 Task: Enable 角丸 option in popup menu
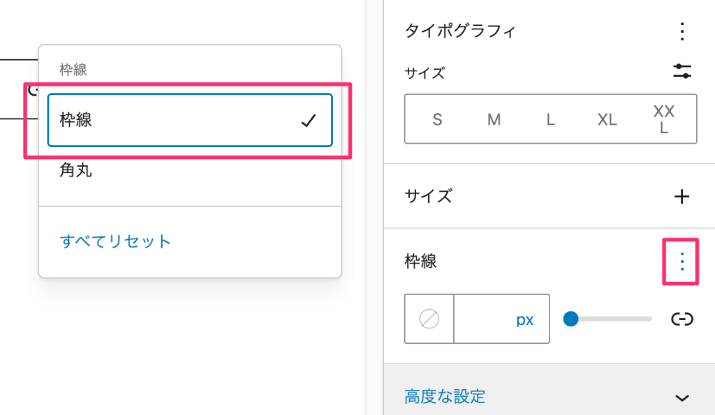190,170
